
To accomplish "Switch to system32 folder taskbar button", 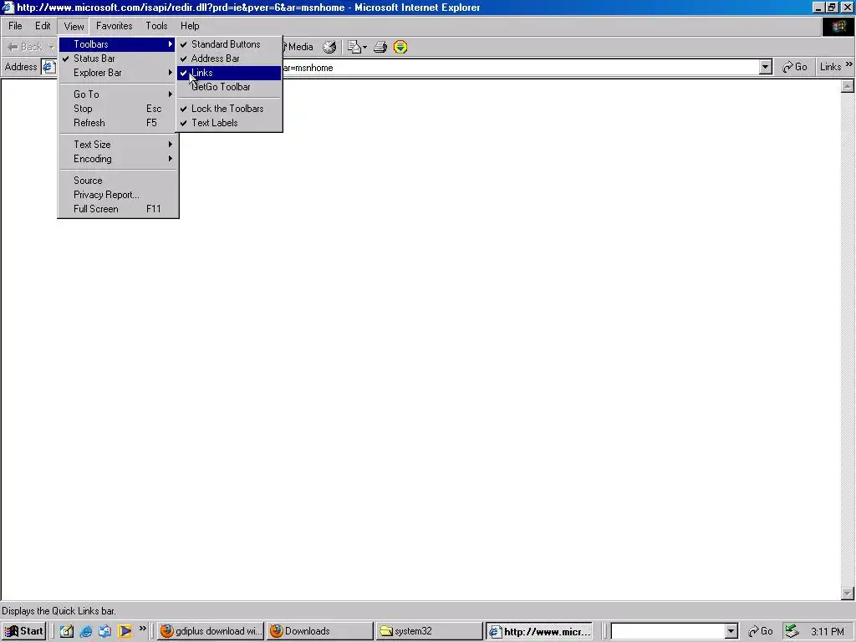I will tap(430, 631).
